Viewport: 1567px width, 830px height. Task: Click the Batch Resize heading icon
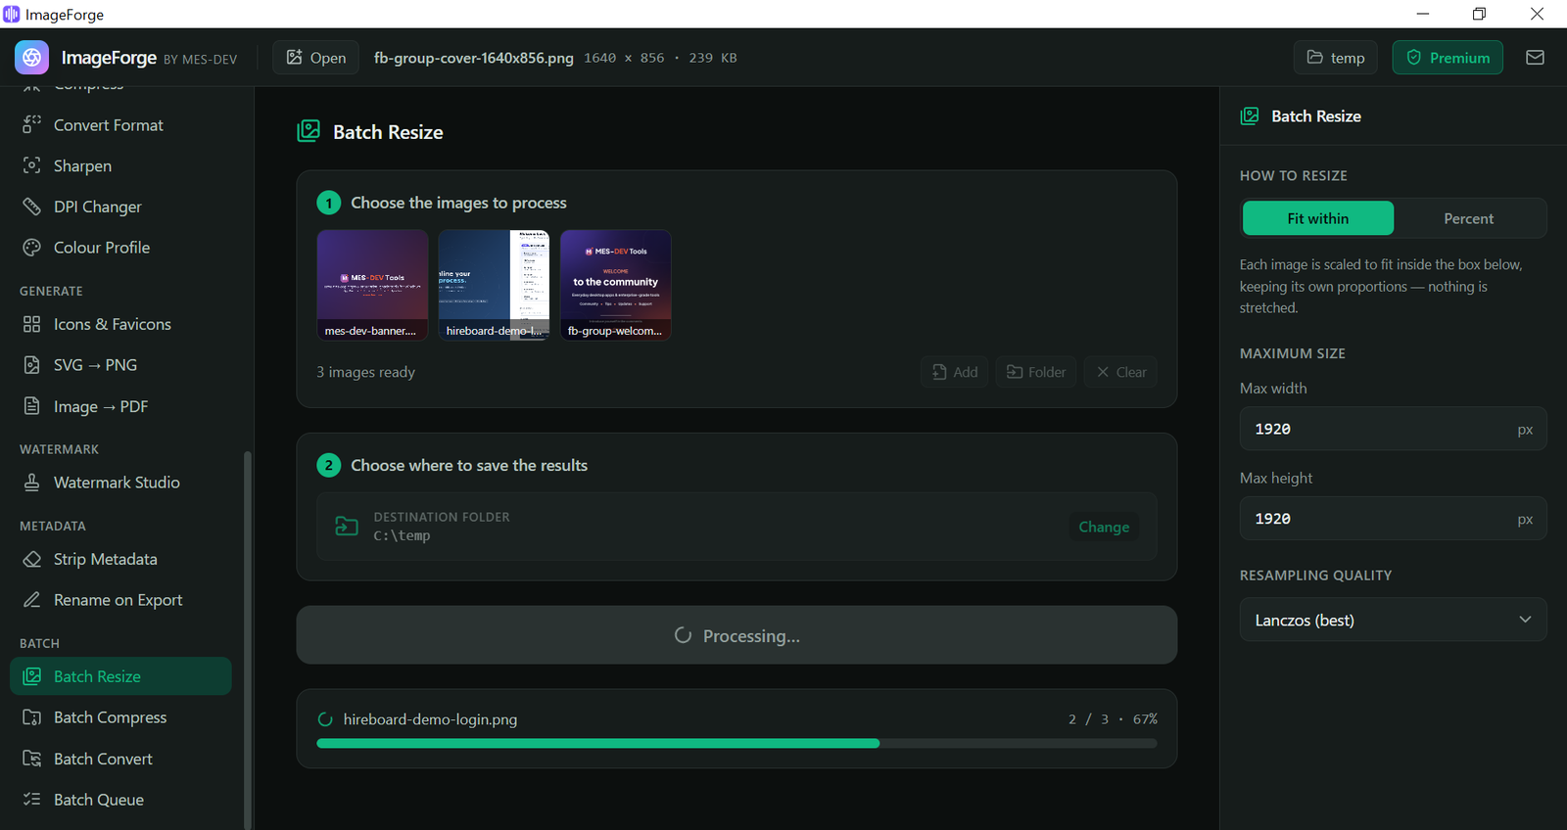[309, 131]
